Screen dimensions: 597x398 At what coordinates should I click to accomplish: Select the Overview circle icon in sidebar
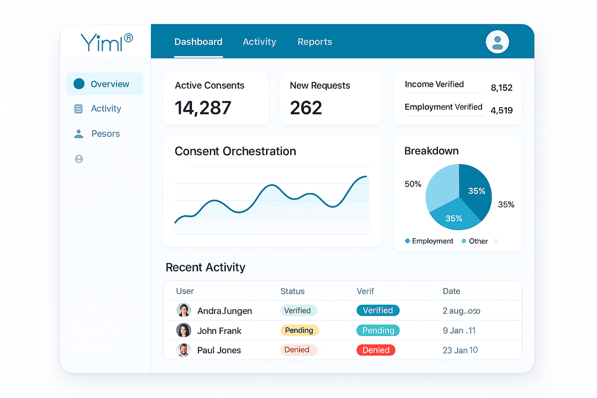click(78, 83)
